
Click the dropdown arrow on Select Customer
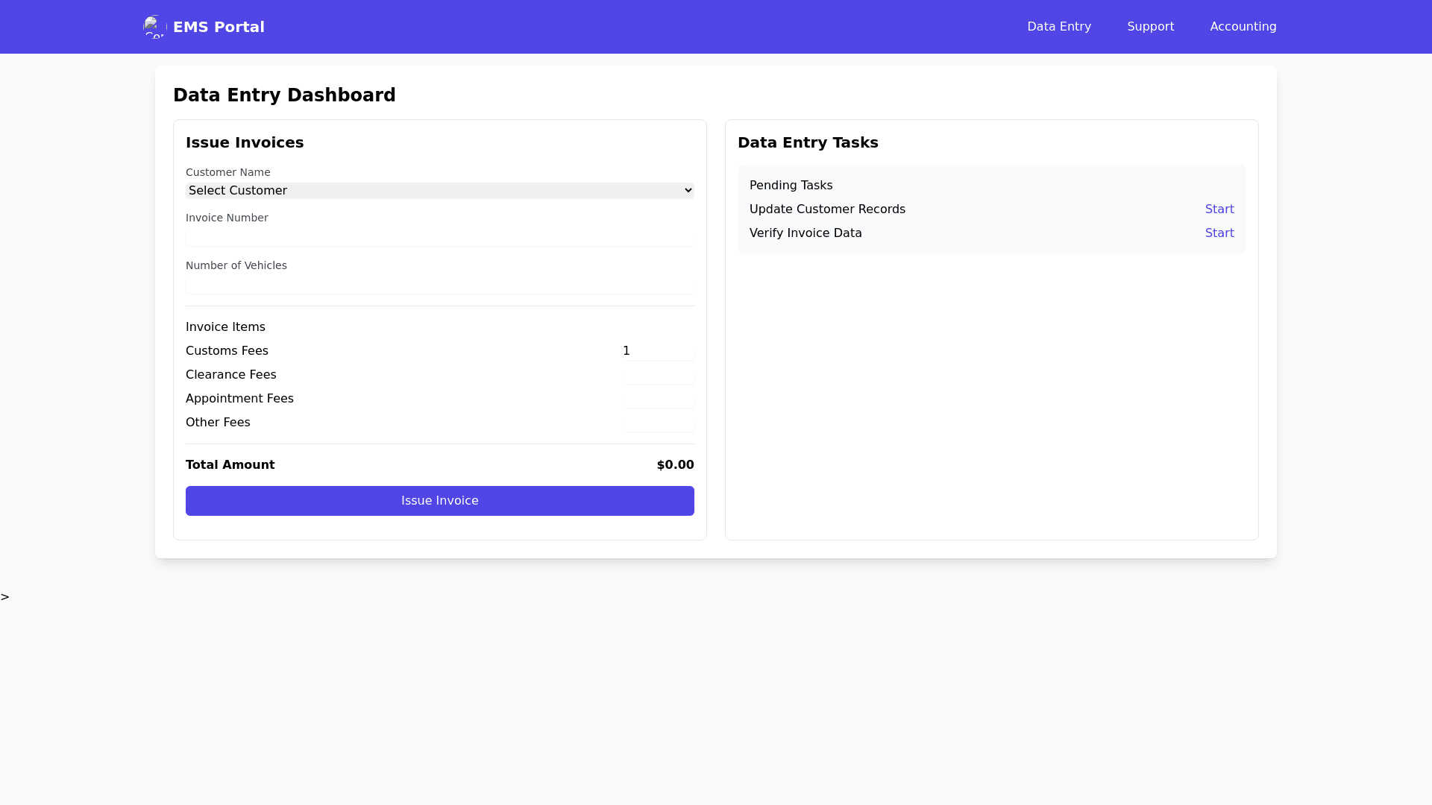(x=688, y=191)
